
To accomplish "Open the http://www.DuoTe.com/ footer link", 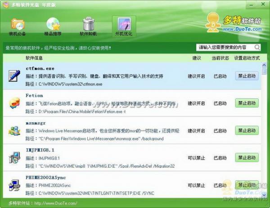I will tap(56, 204).
